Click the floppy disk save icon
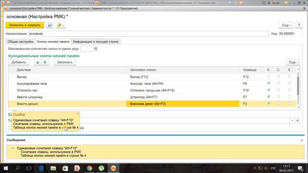308x173 pixels. click(50, 25)
